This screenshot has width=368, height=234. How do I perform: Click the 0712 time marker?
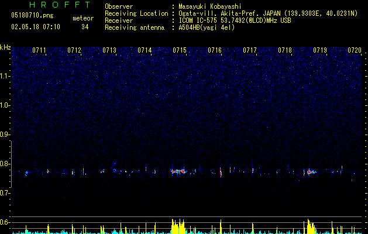[74, 50]
